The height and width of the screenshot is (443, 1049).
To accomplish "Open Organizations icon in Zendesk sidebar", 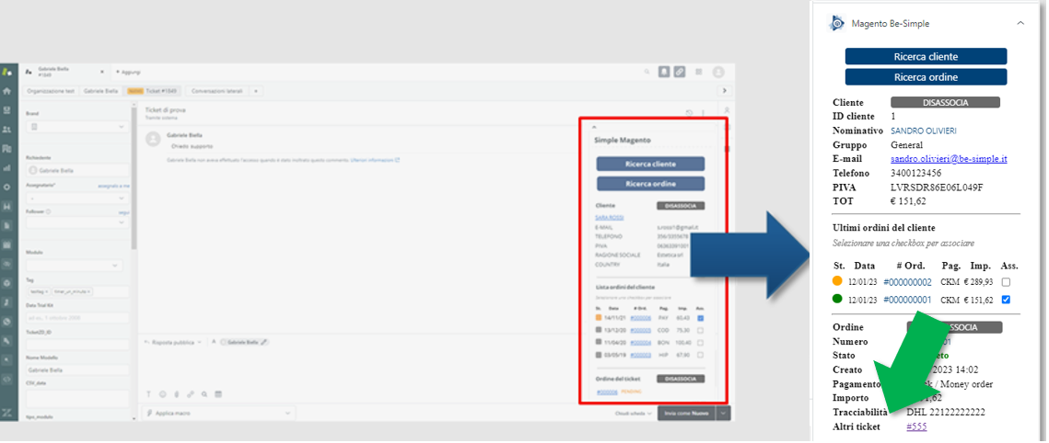I will click(6, 148).
